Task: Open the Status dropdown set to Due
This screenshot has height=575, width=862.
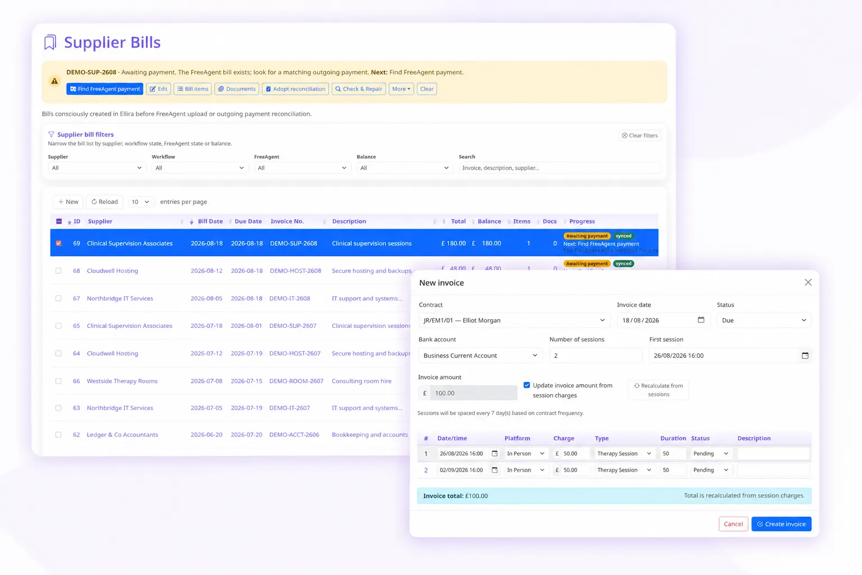Action: 764,320
